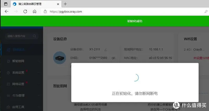This screenshot has width=209, height=111.
Task: Open 系统设置 in the sidebar
Action: (22, 73)
